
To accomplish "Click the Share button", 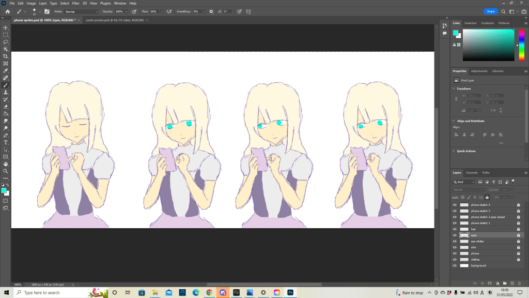I will pyautogui.click(x=490, y=11).
